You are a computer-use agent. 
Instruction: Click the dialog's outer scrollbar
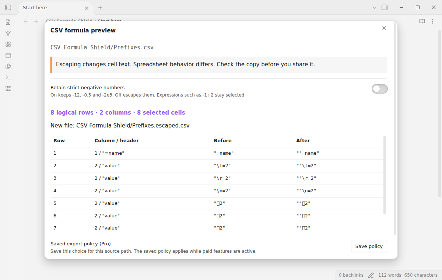[x=395, y=129]
